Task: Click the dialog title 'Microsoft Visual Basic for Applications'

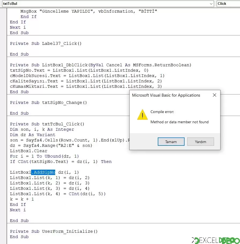Action: click(166, 95)
